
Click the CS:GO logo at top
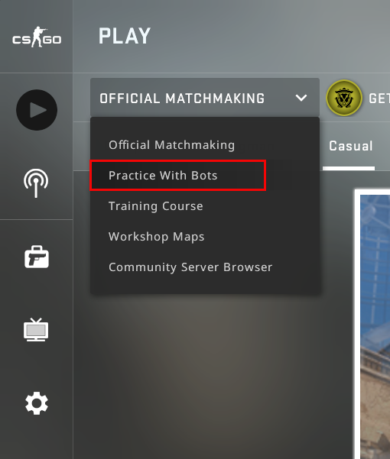(37, 37)
